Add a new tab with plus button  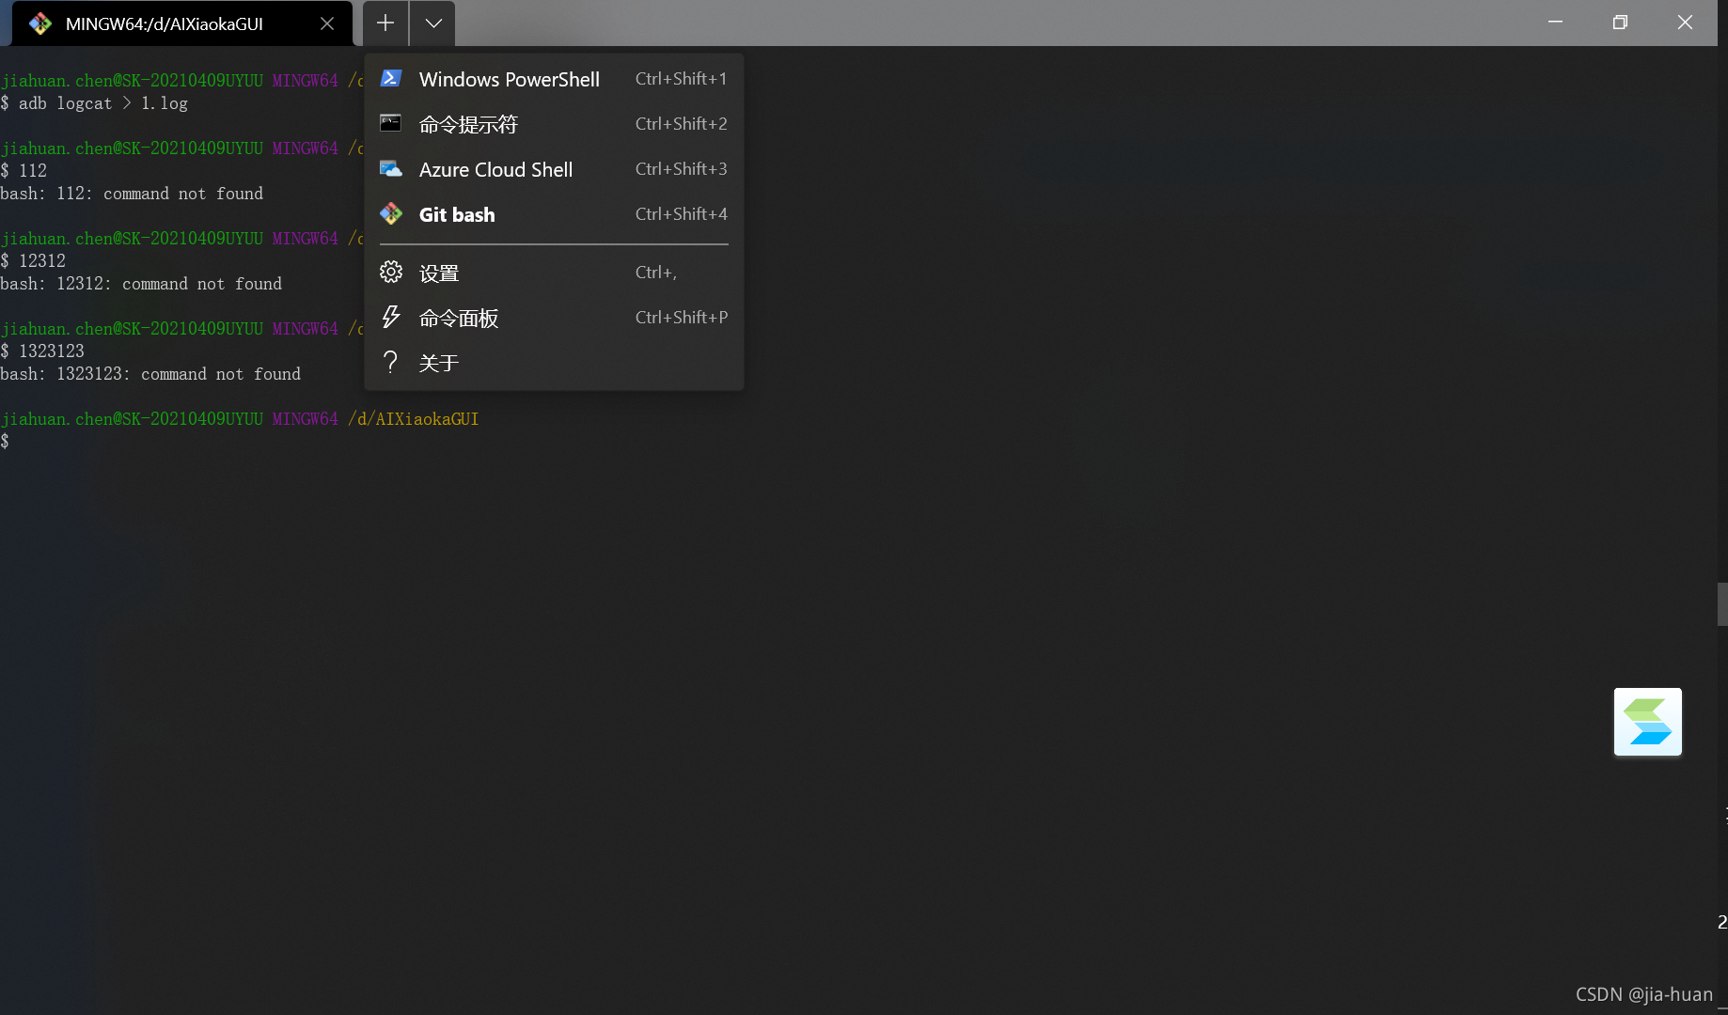pos(385,23)
